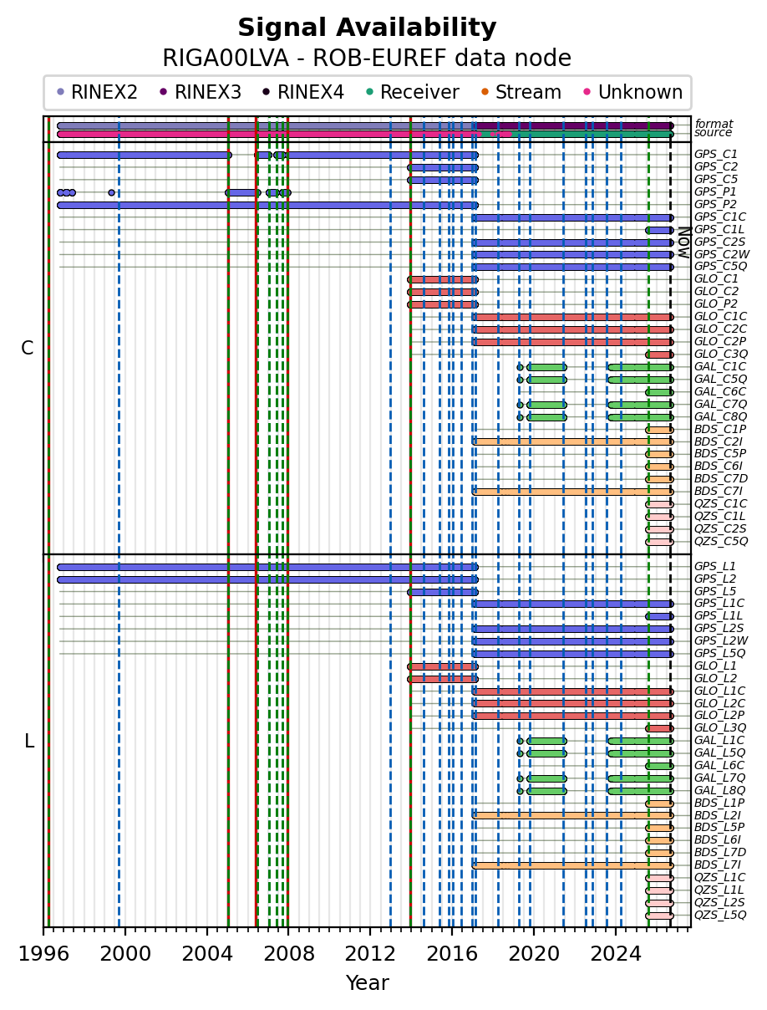Screen dimensions: 767x1010
Task: Click the GAL_C1C small dot near 2019
Action: [x=520, y=367]
